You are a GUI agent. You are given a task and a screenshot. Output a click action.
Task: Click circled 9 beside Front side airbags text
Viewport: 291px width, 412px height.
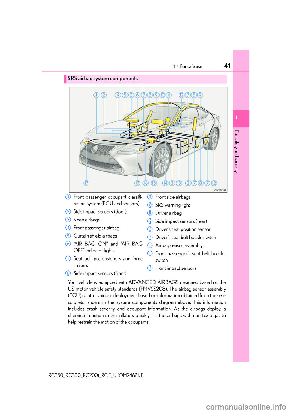click(x=150, y=197)
